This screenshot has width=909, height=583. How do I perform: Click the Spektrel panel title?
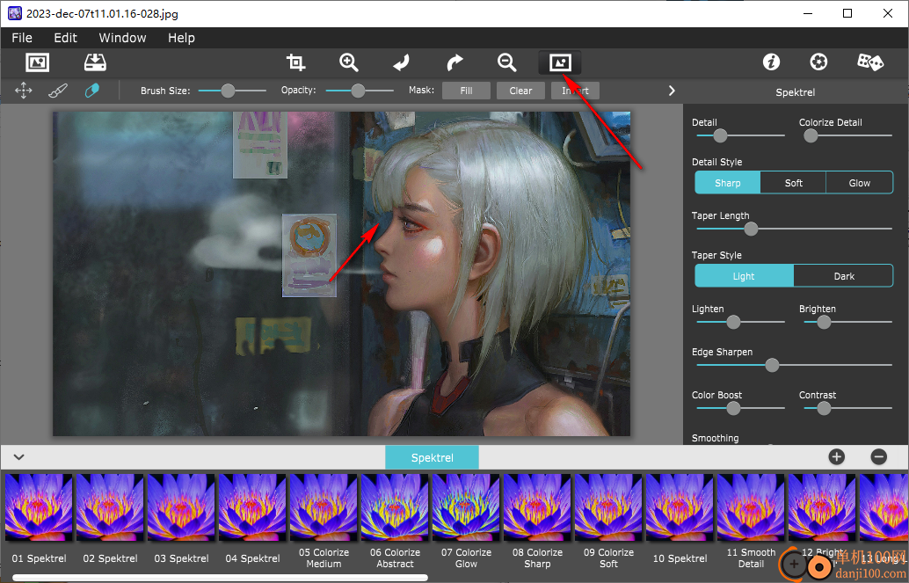pos(796,92)
